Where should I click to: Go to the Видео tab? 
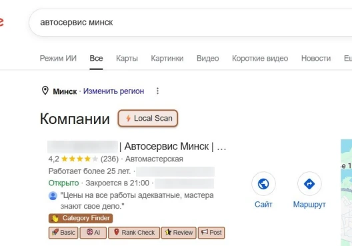pos(207,59)
